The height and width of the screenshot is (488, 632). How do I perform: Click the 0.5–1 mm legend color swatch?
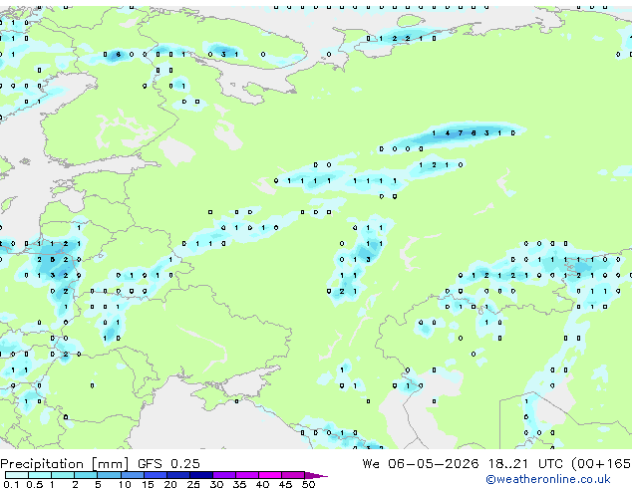coord(40,475)
